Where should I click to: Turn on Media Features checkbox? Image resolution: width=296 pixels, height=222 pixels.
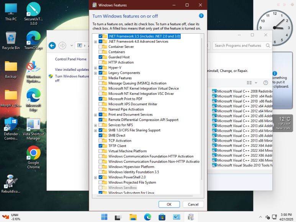[100, 78]
